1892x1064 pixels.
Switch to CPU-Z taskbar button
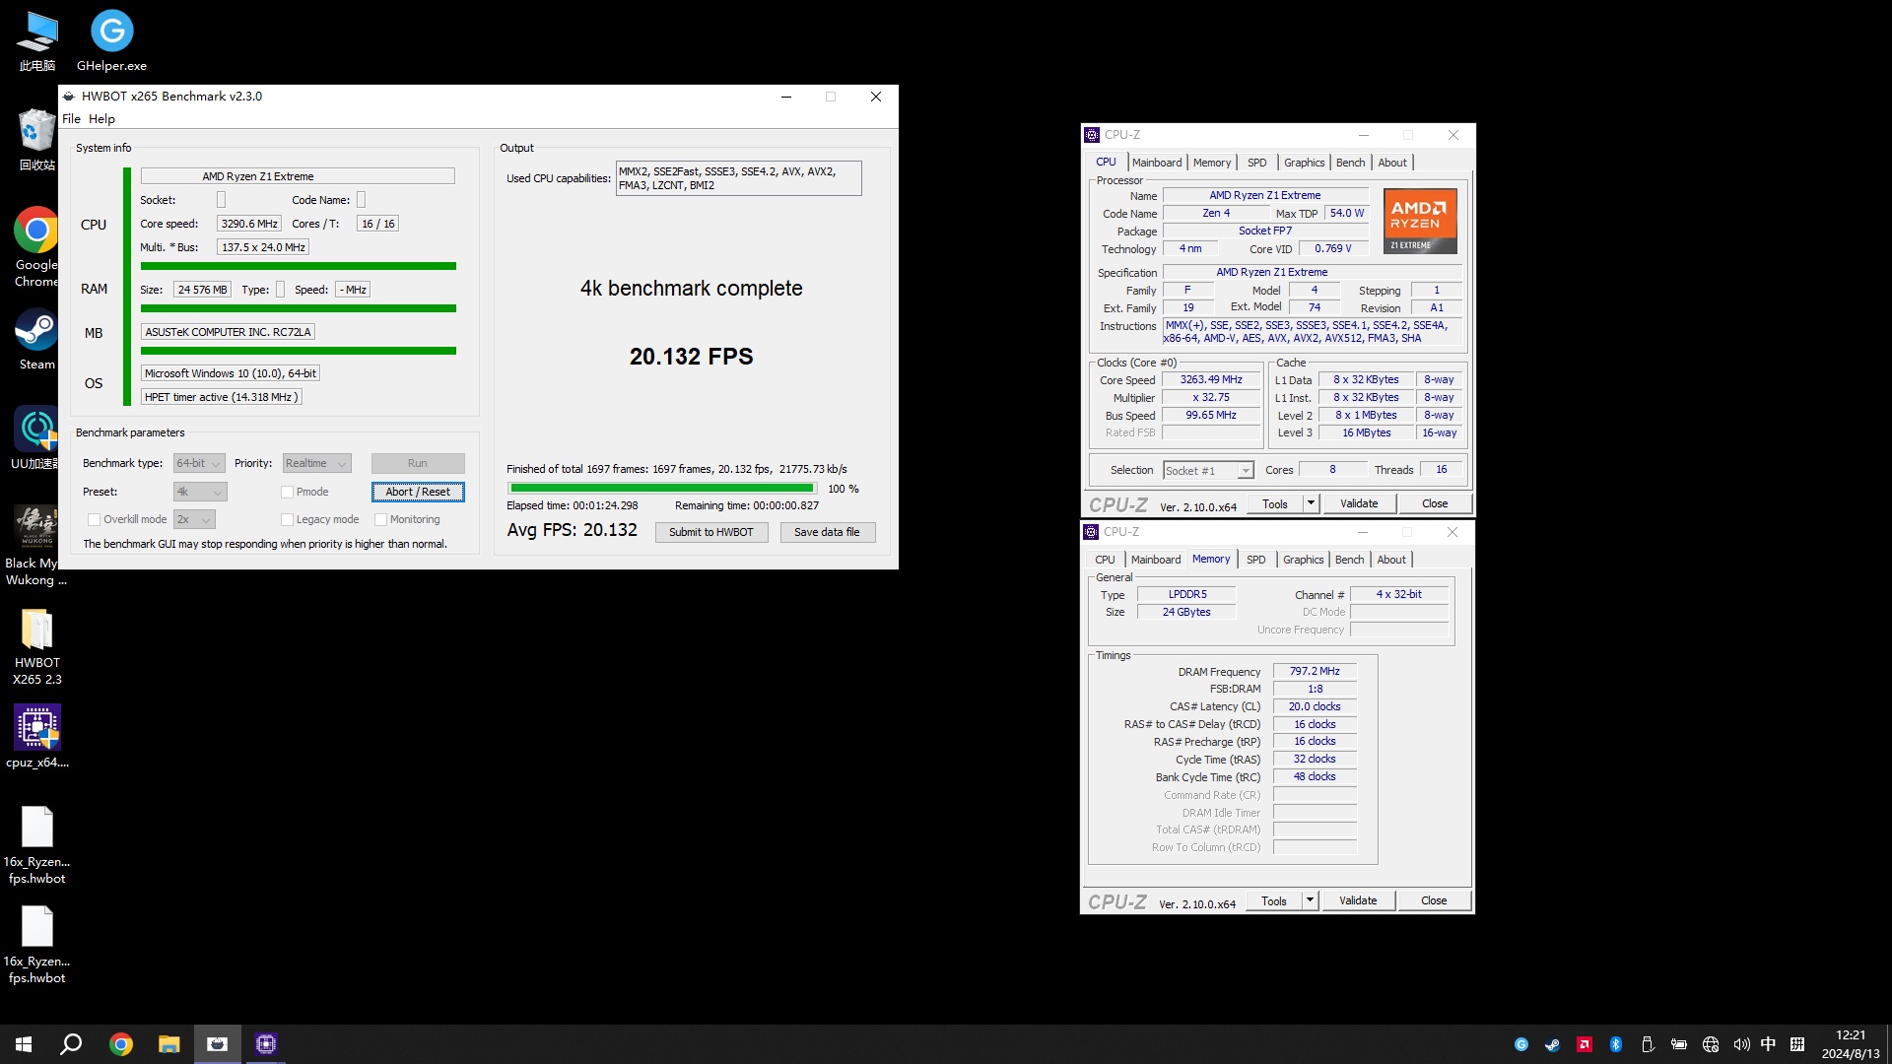[x=266, y=1044]
